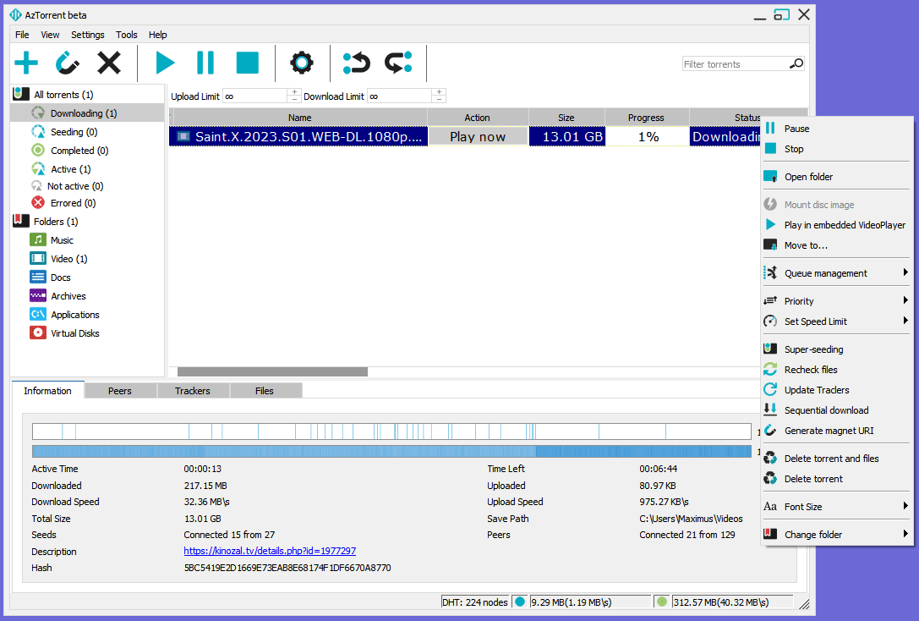Switch to the Trackers tab

193,391
